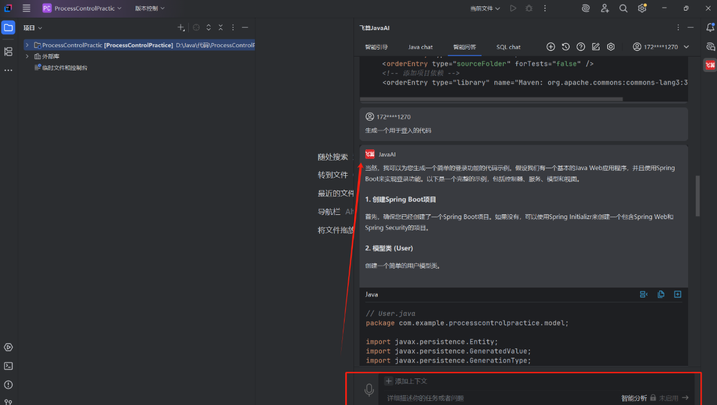The image size is (717, 405).
Task: Open the 版本控制 dropdown
Action: coord(149,8)
